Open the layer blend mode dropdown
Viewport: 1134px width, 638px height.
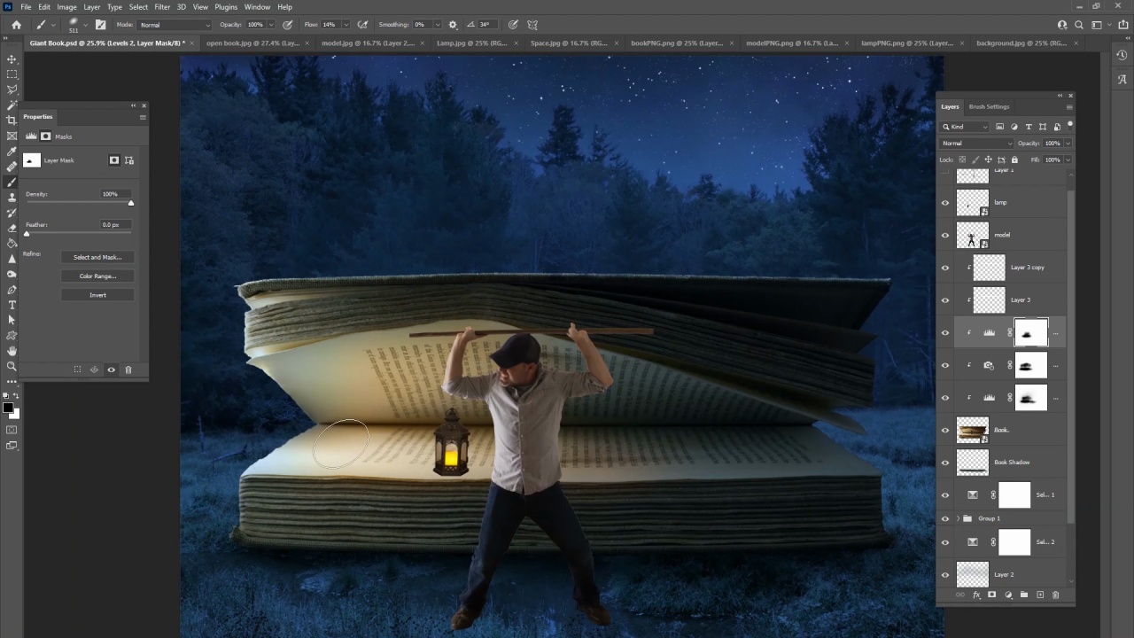977,144
